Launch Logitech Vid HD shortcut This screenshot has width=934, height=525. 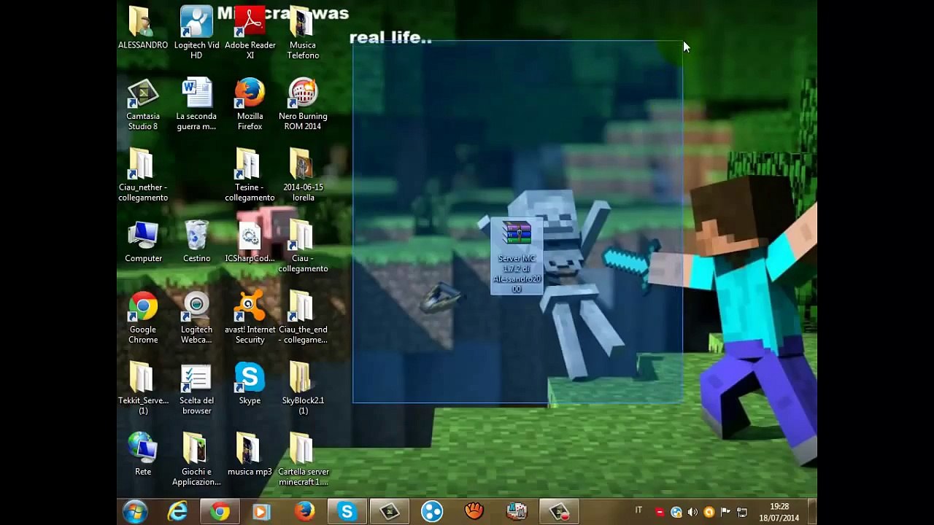click(x=196, y=32)
